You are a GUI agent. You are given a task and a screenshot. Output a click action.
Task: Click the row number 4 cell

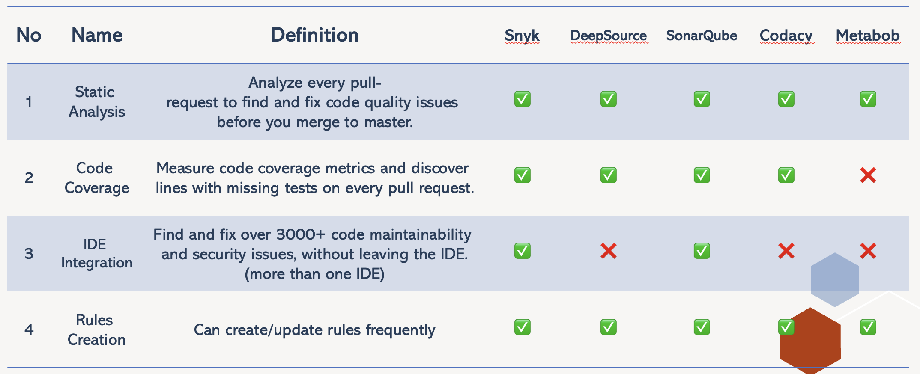[29, 330]
